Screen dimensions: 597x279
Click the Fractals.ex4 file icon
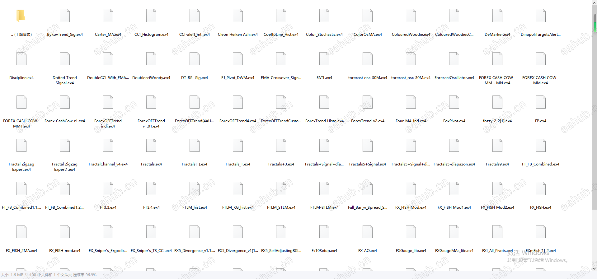(151, 145)
